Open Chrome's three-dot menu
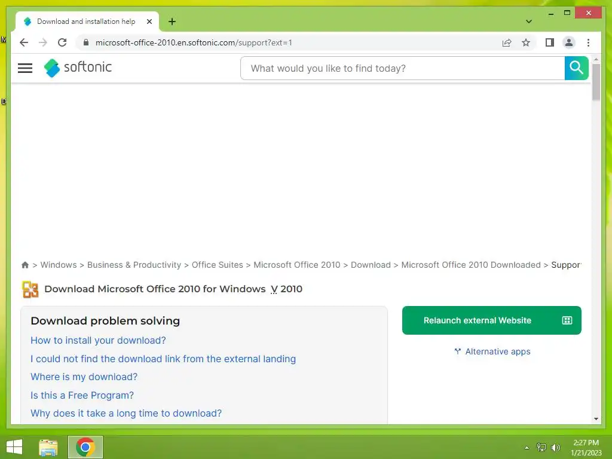This screenshot has width=612, height=459. (x=588, y=42)
